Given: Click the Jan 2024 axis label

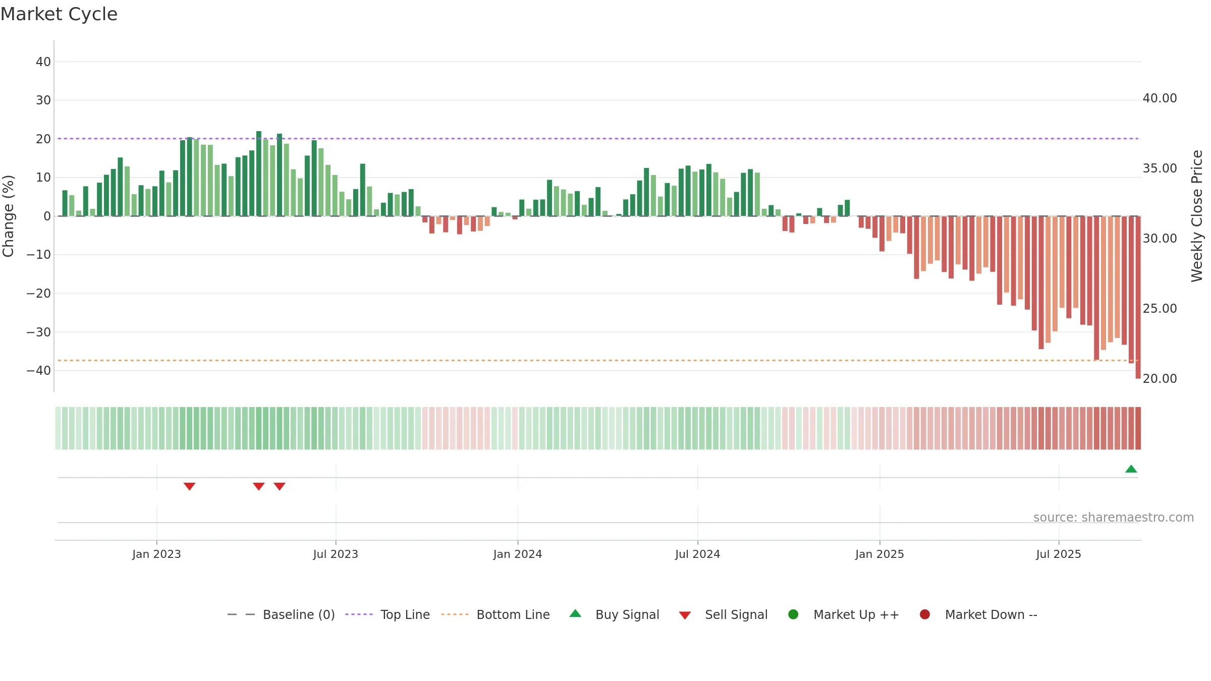Looking at the screenshot, I should (x=518, y=554).
